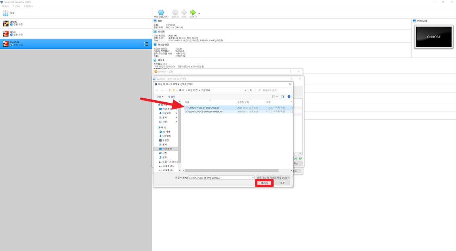Click the 디스플레이 (Display) section header
456x251 pixels.
[x=163, y=45]
